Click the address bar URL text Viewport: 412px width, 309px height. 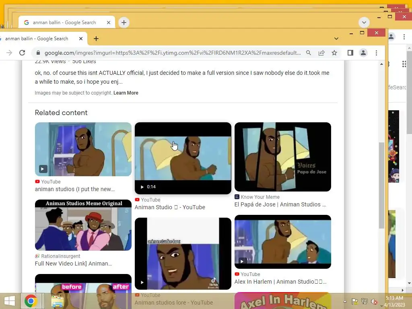click(173, 53)
